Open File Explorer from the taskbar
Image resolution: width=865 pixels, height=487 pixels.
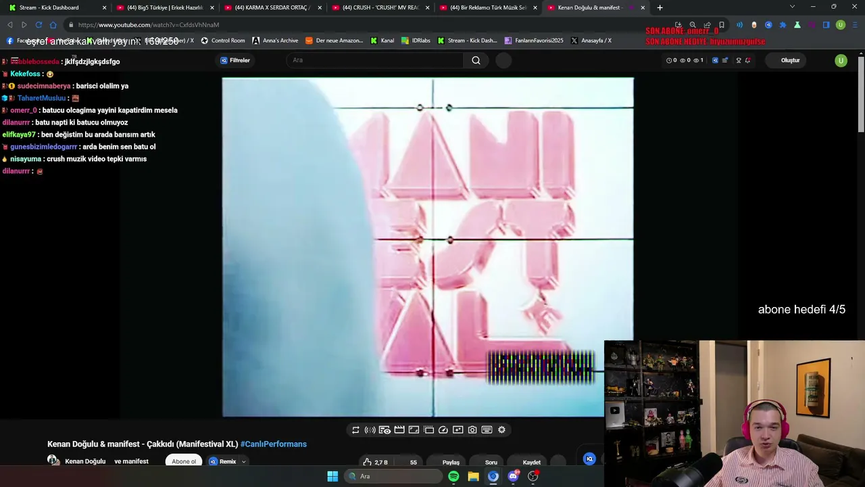(x=473, y=476)
